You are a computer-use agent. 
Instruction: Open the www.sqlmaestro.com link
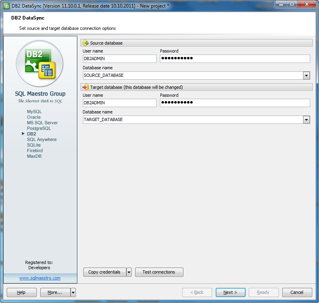pos(40,278)
